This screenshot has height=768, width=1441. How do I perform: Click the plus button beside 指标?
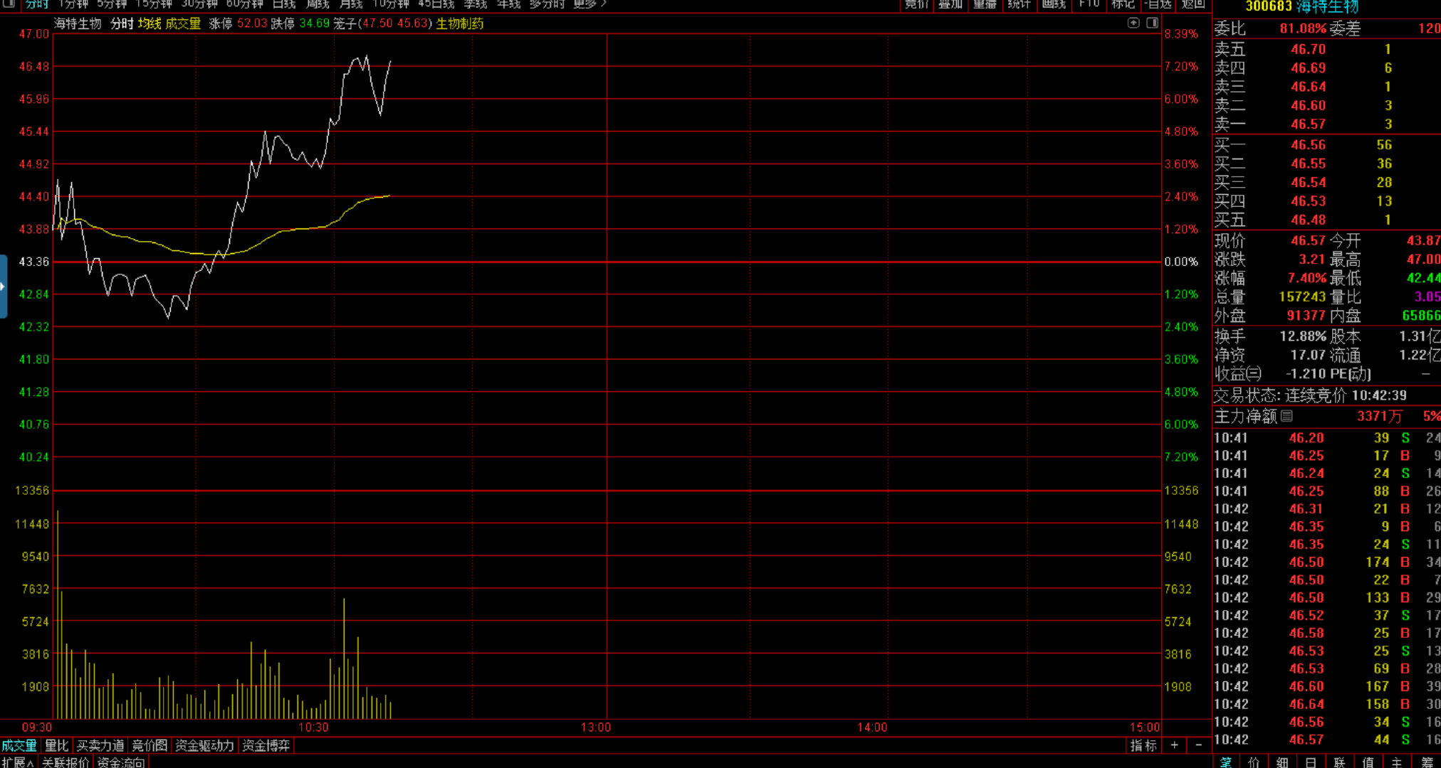pyautogui.click(x=1174, y=745)
